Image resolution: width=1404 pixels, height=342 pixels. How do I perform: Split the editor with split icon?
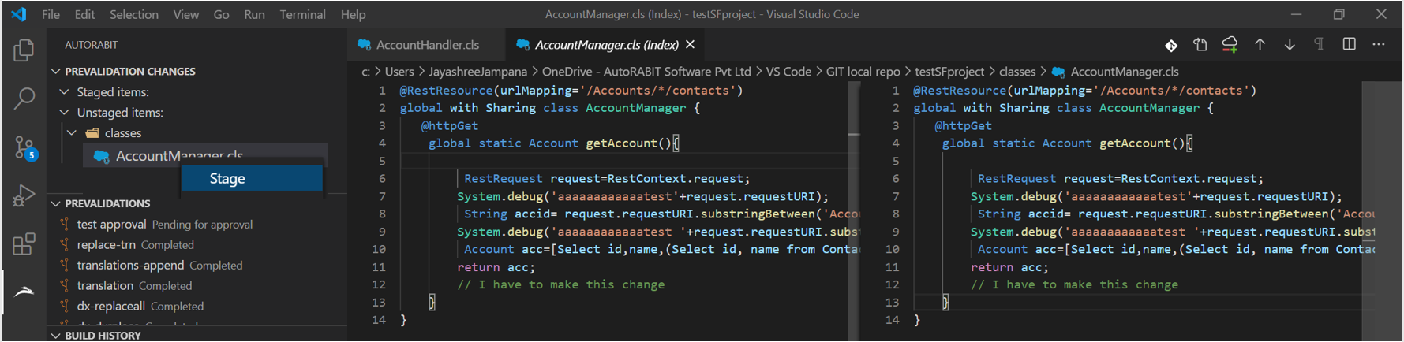tap(1349, 45)
